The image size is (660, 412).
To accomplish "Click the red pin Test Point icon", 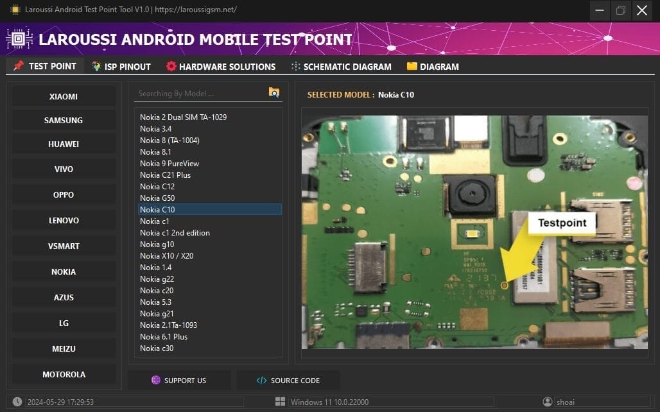I will [x=18, y=65].
